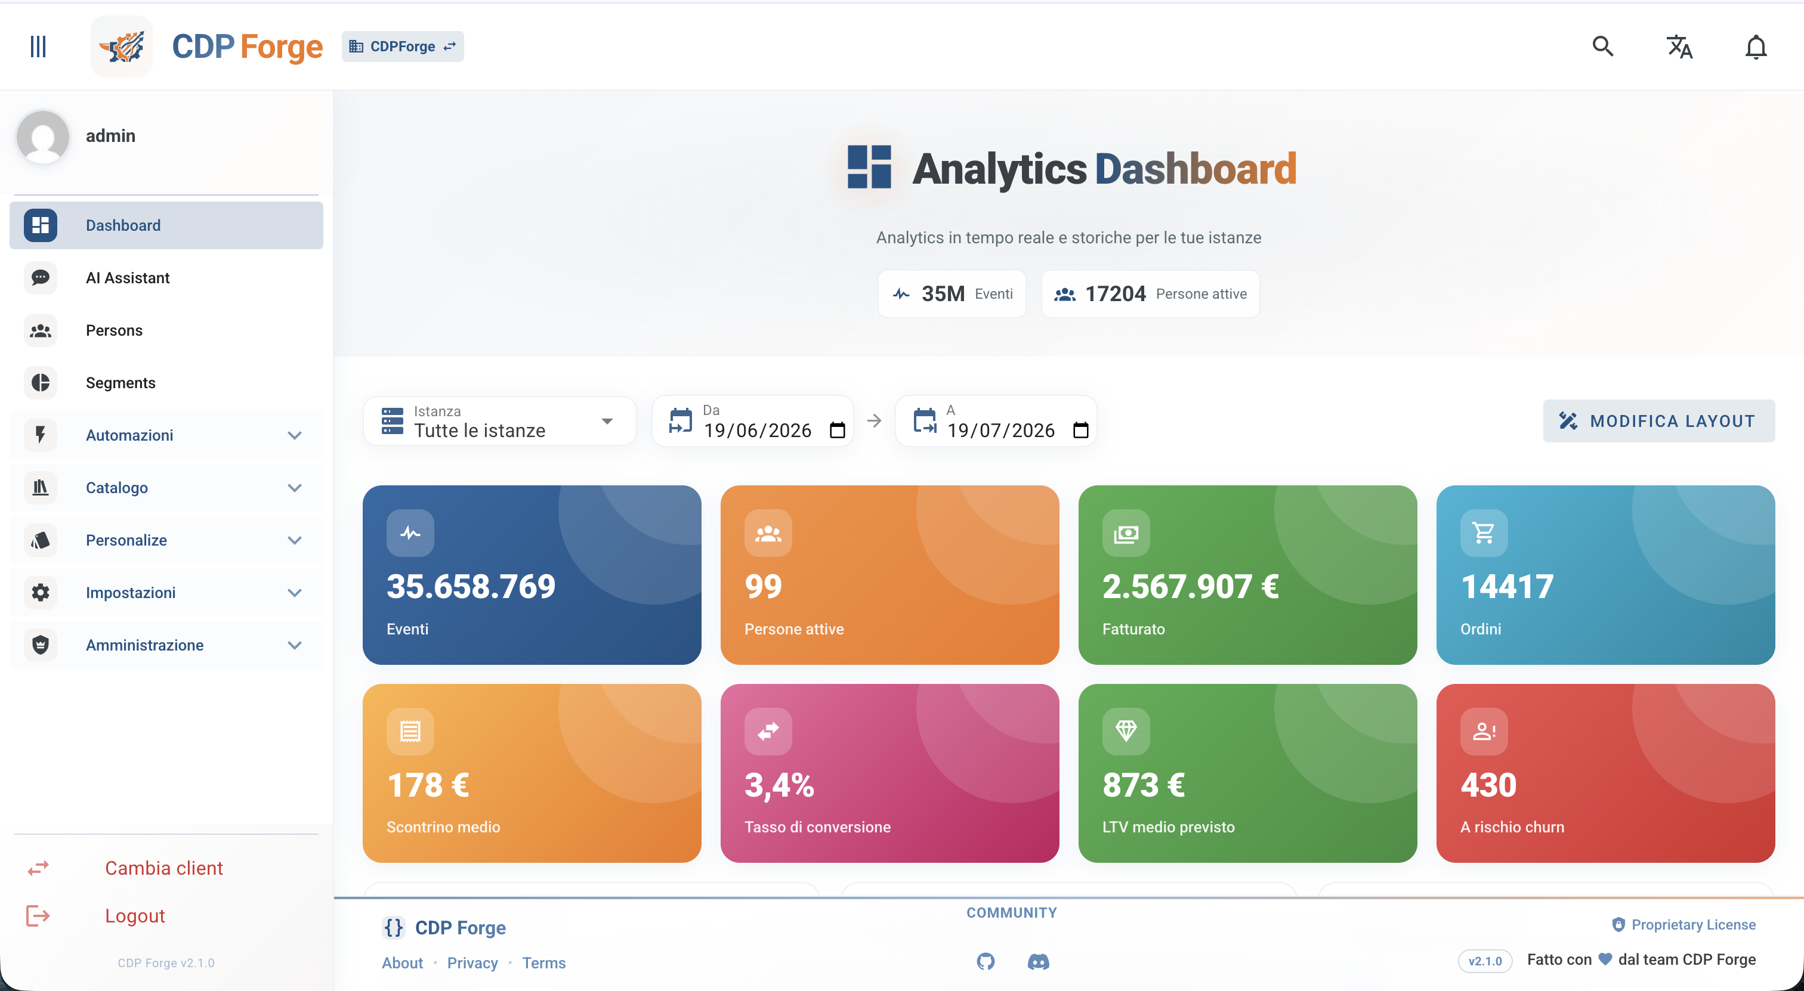Click the 35M Eventi summary chip
The height and width of the screenshot is (991, 1804).
coord(952,294)
